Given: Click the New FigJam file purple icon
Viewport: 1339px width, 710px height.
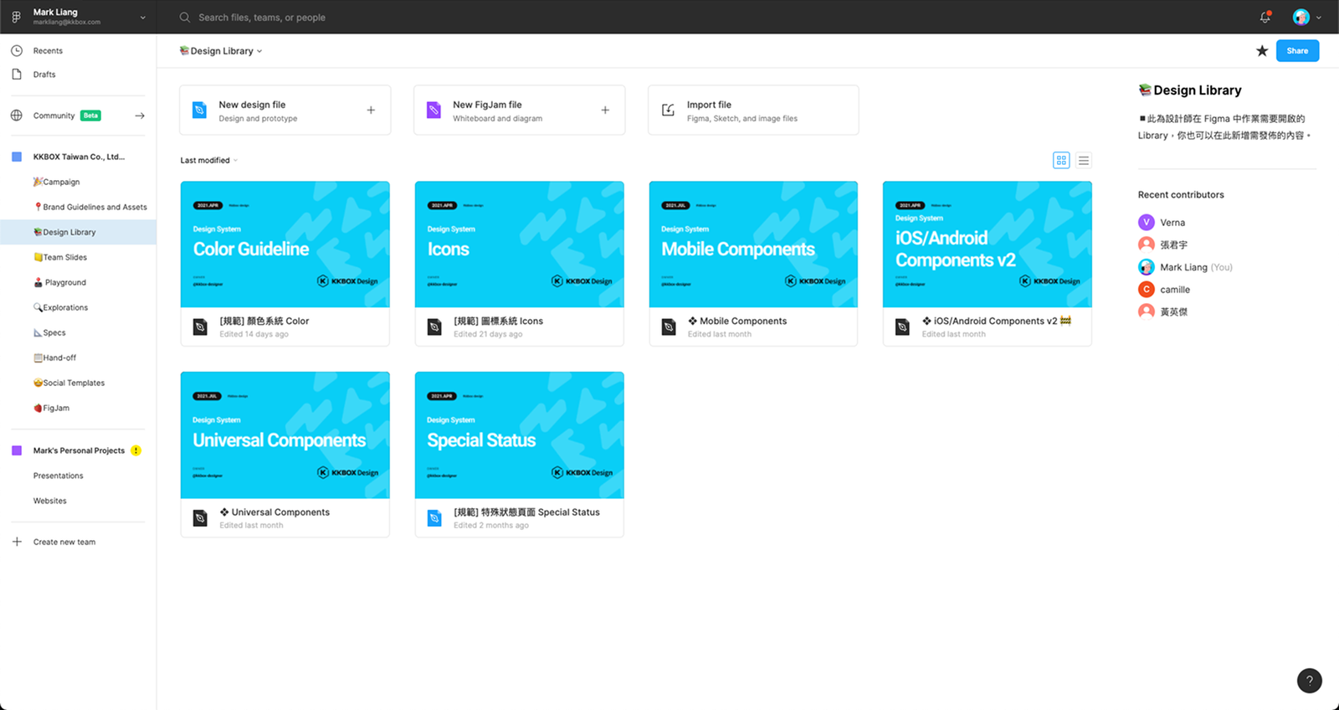Looking at the screenshot, I should click(x=434, y=110).
